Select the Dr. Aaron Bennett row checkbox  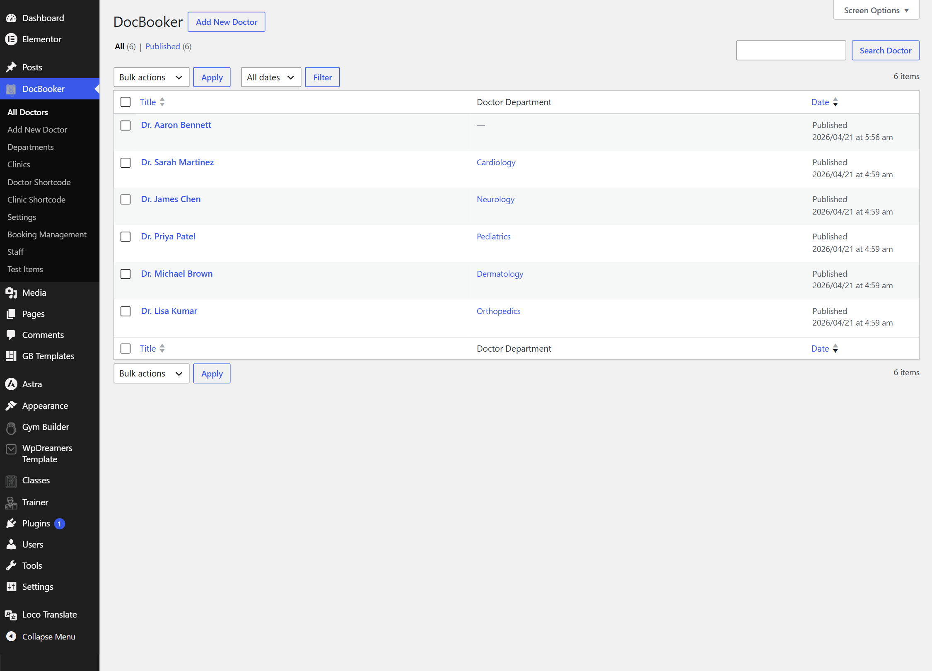(126, 126)
